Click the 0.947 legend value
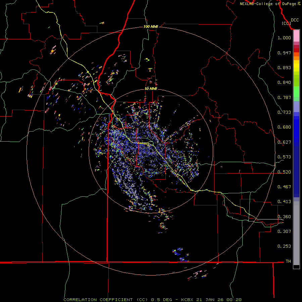This screenshot has width=302, height=302. (284, 53)
